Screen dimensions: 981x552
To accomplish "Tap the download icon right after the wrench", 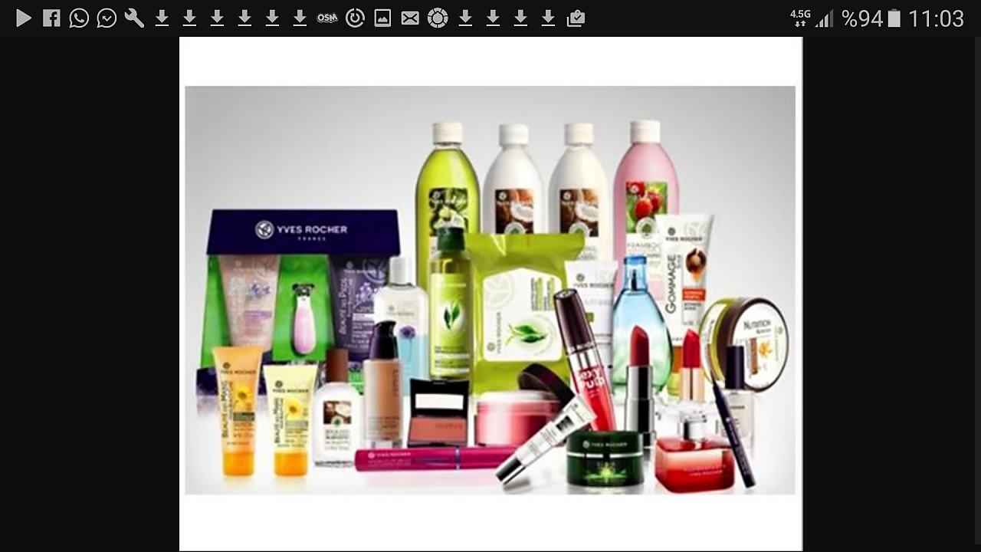I will tap(162, 18).
